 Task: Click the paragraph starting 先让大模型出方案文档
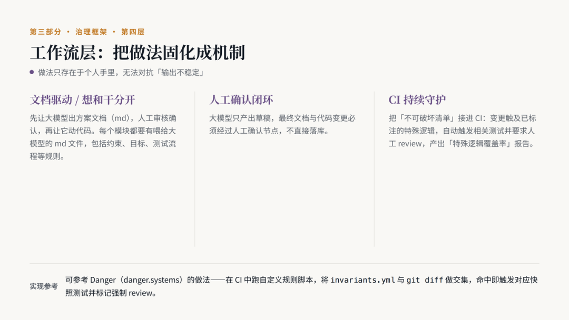tap(103, 137)
